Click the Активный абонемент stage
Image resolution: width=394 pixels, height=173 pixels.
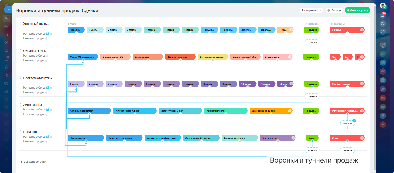tap(89, 111)
